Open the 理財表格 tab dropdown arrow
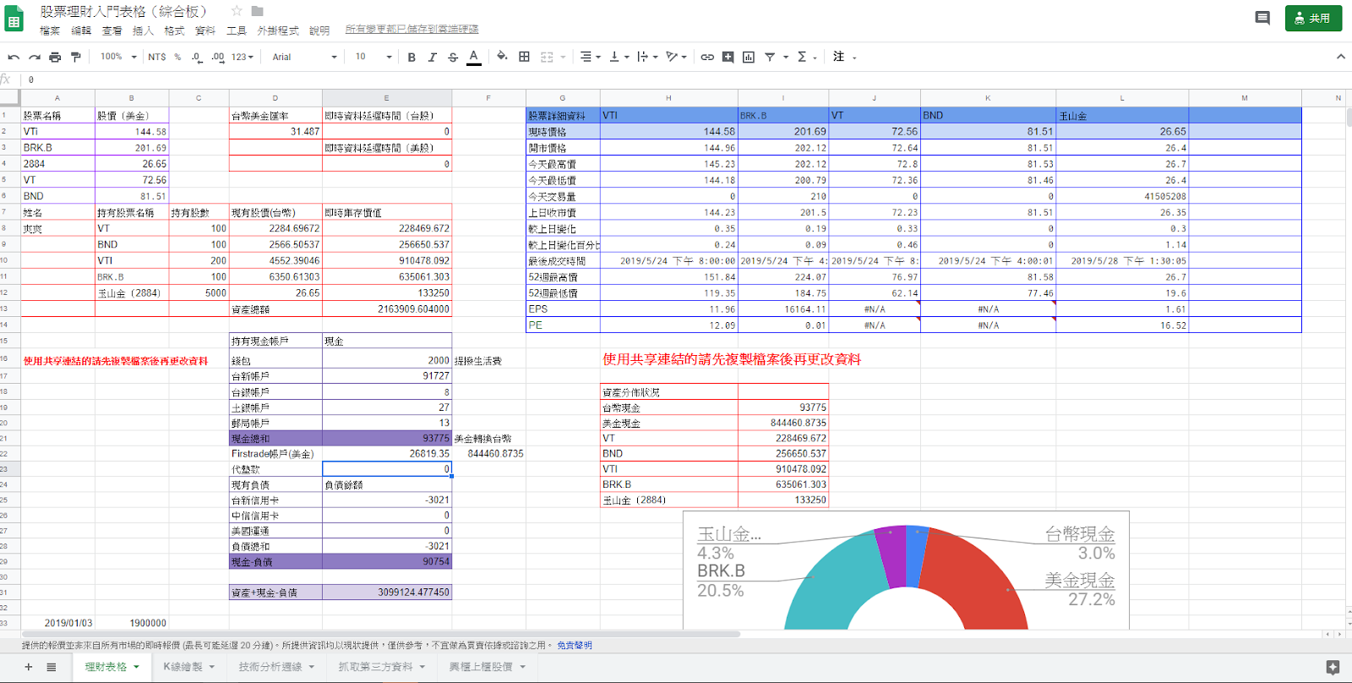This screenshot has width=1352, height=683. pos(136,667)
